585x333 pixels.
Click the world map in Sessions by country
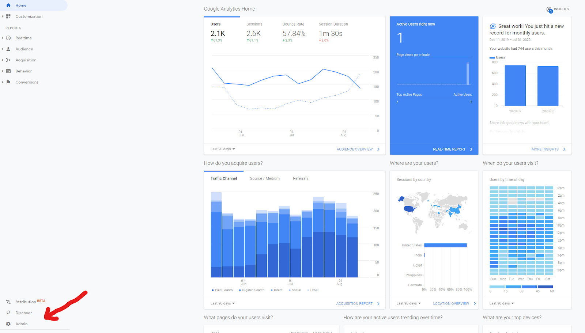[x=434, y=213]
